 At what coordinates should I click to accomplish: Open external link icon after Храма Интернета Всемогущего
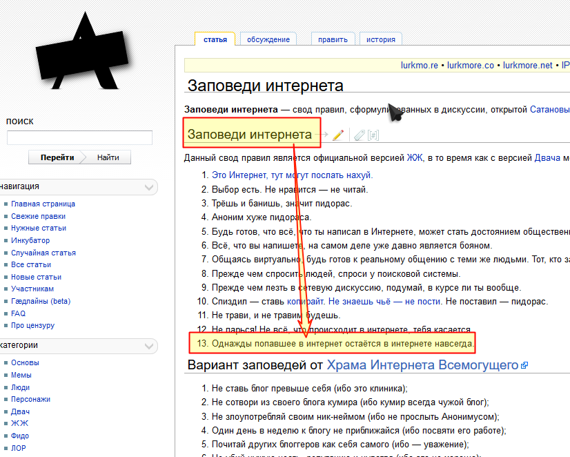pos(524,365)
